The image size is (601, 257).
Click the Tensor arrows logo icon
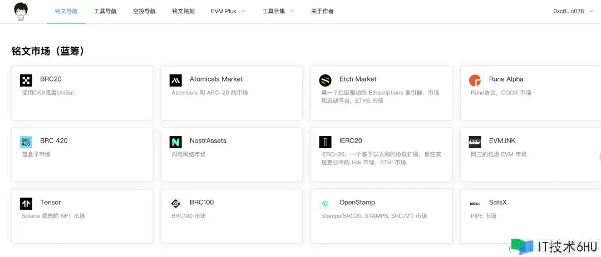tap(26, 204)
